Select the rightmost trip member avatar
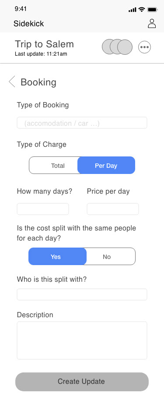 coord(125,47)
